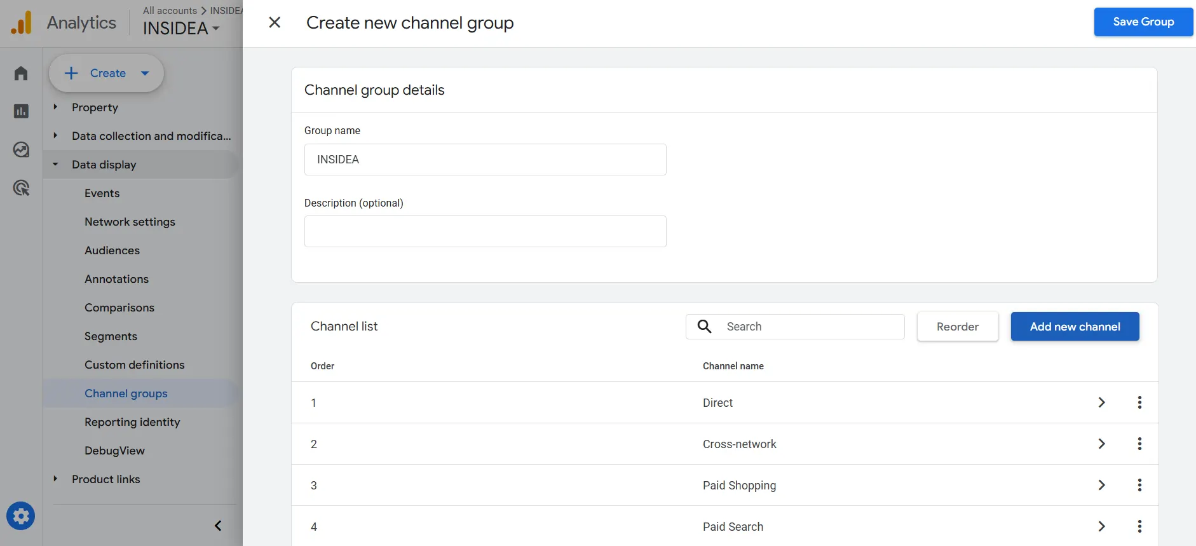Go to Audiences
The height and width of the screenshot is (546, 1196).
click(112, 250)
